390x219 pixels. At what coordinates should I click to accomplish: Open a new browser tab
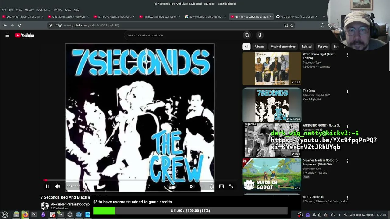[324, 17]
